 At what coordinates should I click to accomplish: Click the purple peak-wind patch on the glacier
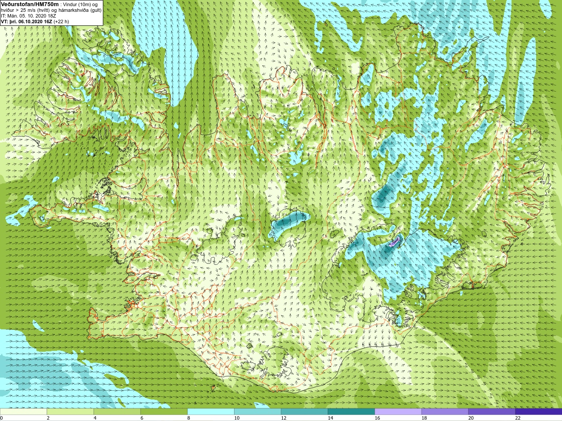(x=394, y=242)
